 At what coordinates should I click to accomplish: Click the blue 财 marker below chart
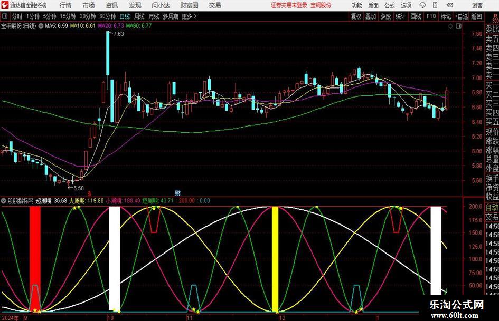(177, 193)
